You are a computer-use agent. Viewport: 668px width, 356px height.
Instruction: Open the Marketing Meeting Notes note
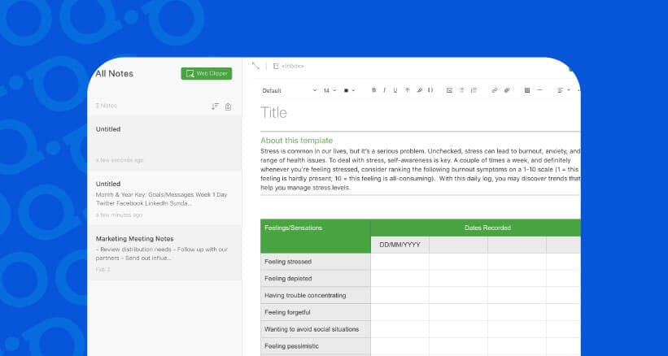[164, 253]
